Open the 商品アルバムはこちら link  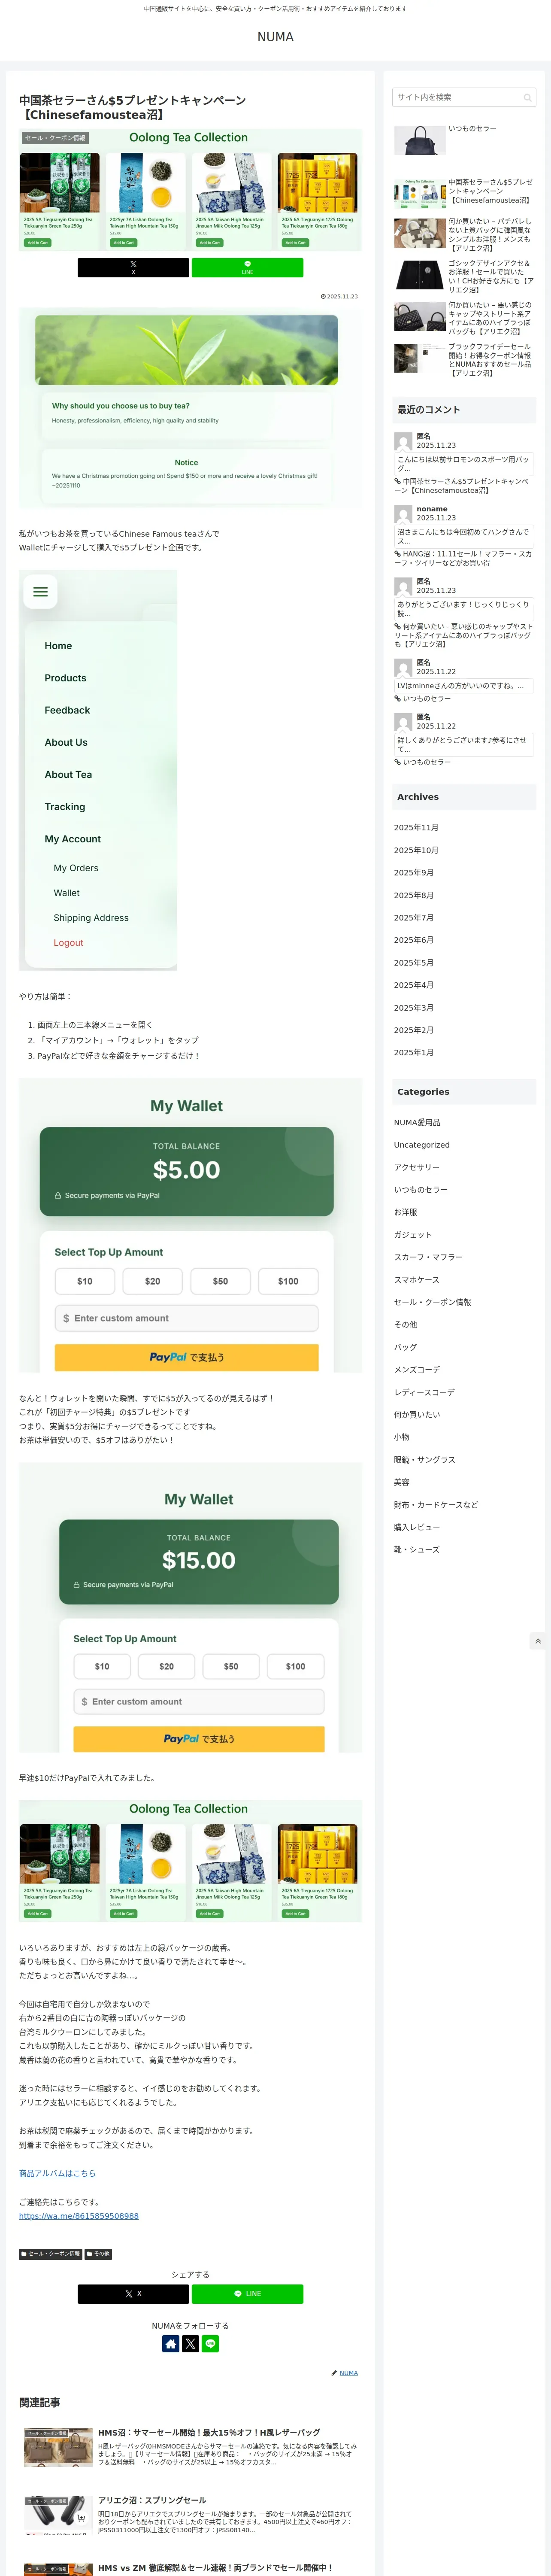point(57,2172)
